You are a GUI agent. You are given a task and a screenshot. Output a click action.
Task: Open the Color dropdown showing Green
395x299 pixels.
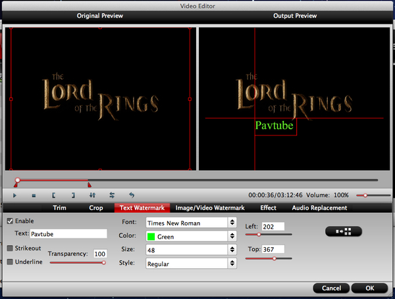click(191, 237)
